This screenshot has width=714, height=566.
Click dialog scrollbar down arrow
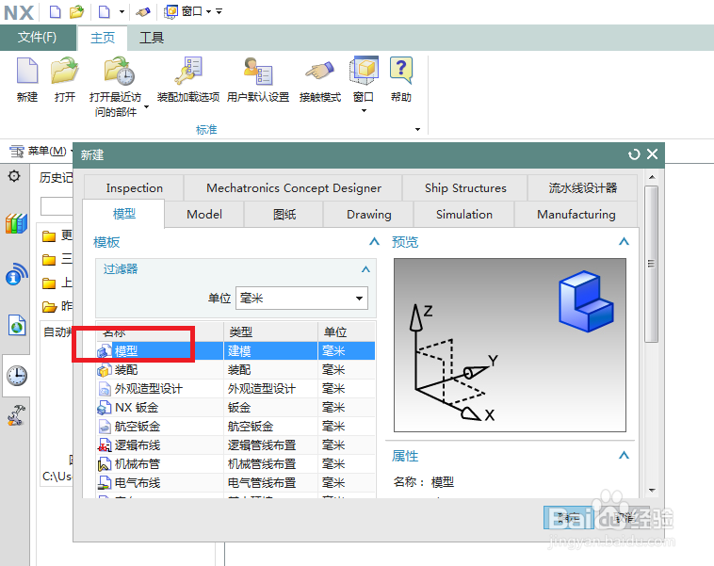652,491
